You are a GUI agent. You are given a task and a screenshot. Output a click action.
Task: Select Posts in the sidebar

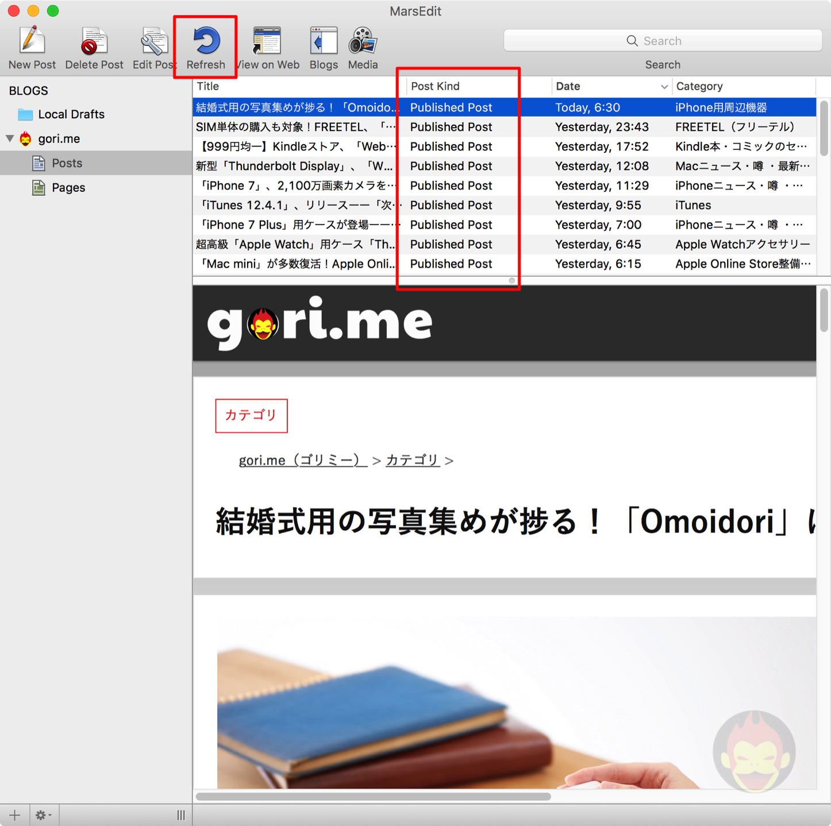point(67,163)
